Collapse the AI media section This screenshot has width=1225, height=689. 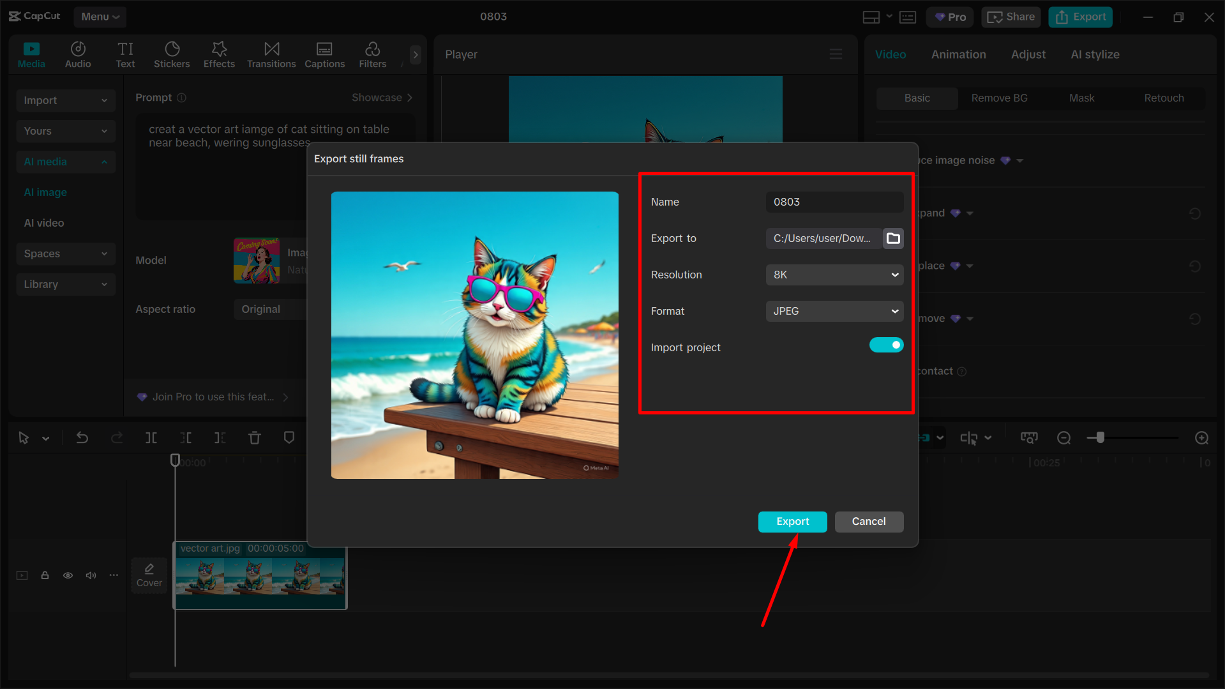tap(103, 162)
